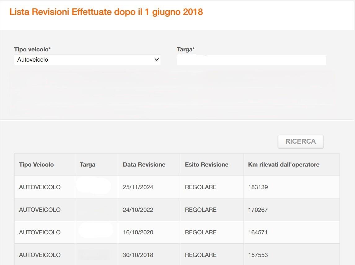Select the 157553 km value
Image resolution: width=355 pixels, height=265 pixels.
click(x=258, y=255)
